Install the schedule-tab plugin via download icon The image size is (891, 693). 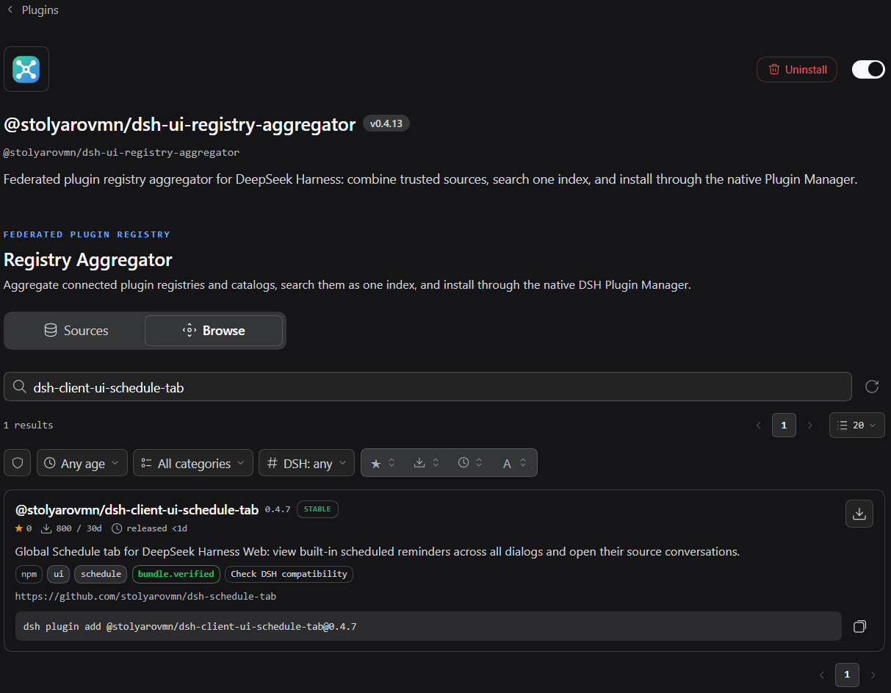(x=859, y=514)
